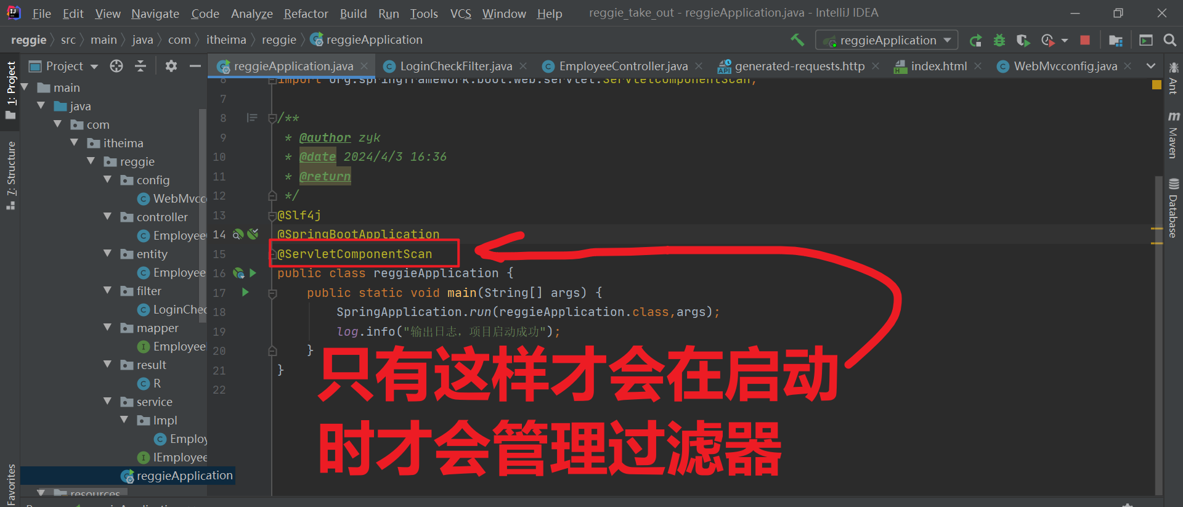Hide the Project panel minus icon
1183x507 pixels.
[x=195, y=66]
